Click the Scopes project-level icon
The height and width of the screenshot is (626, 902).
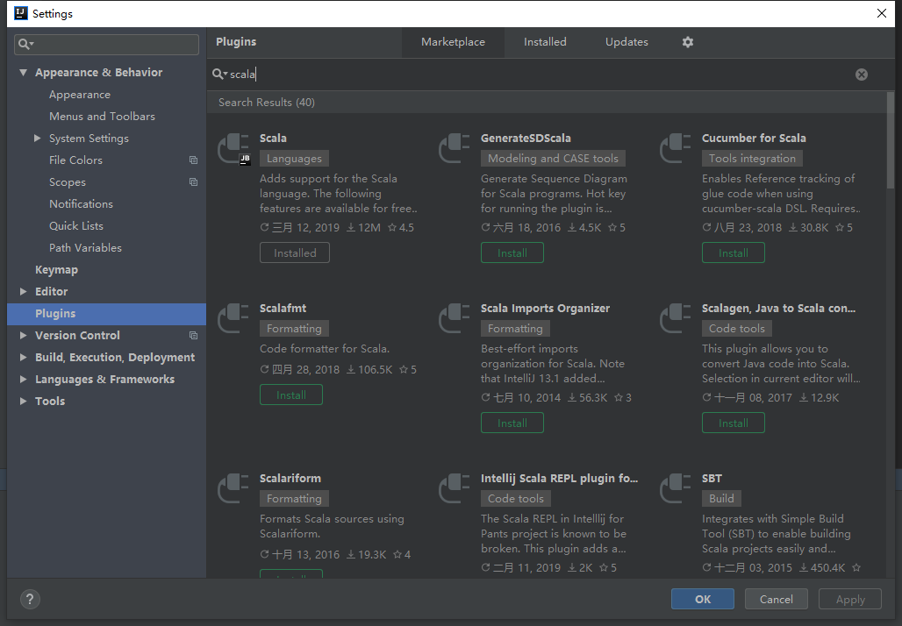193,182
